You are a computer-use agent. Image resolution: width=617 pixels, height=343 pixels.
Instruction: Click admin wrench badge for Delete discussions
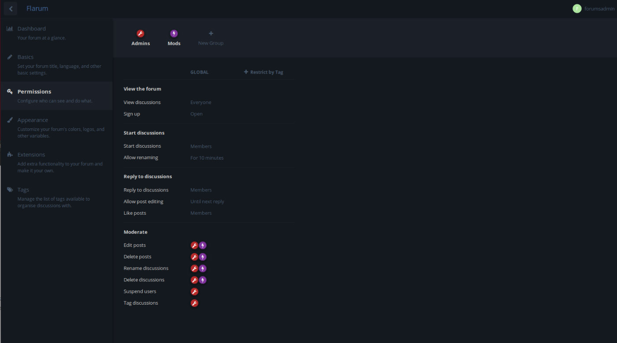[x=194, y=280]
